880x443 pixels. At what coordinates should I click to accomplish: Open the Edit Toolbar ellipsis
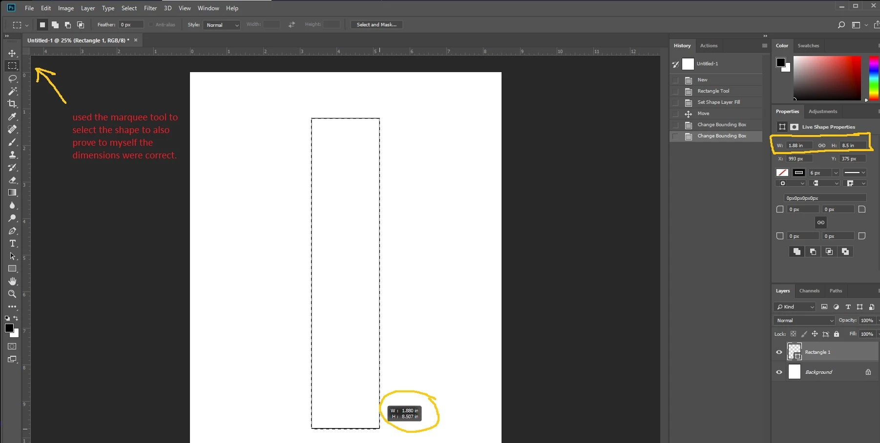12,307
